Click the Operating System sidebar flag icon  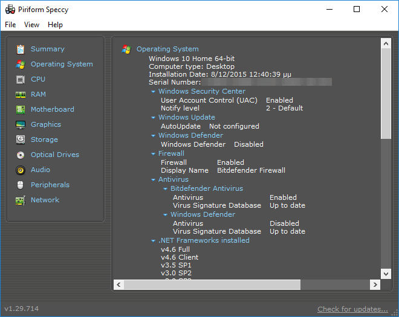click(x=21, y=65)
